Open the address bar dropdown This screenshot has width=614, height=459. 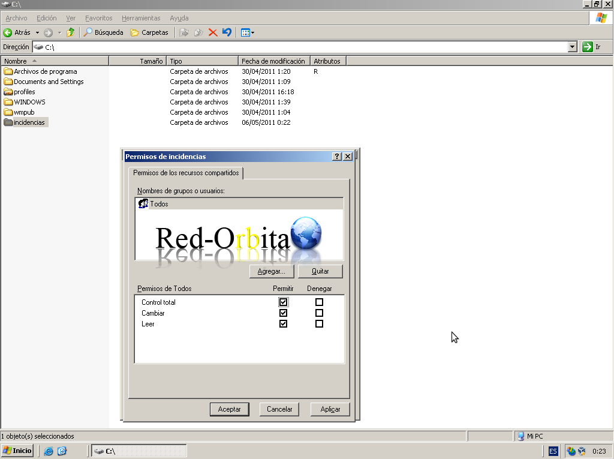pyautogui.click(x=573, y=47)
